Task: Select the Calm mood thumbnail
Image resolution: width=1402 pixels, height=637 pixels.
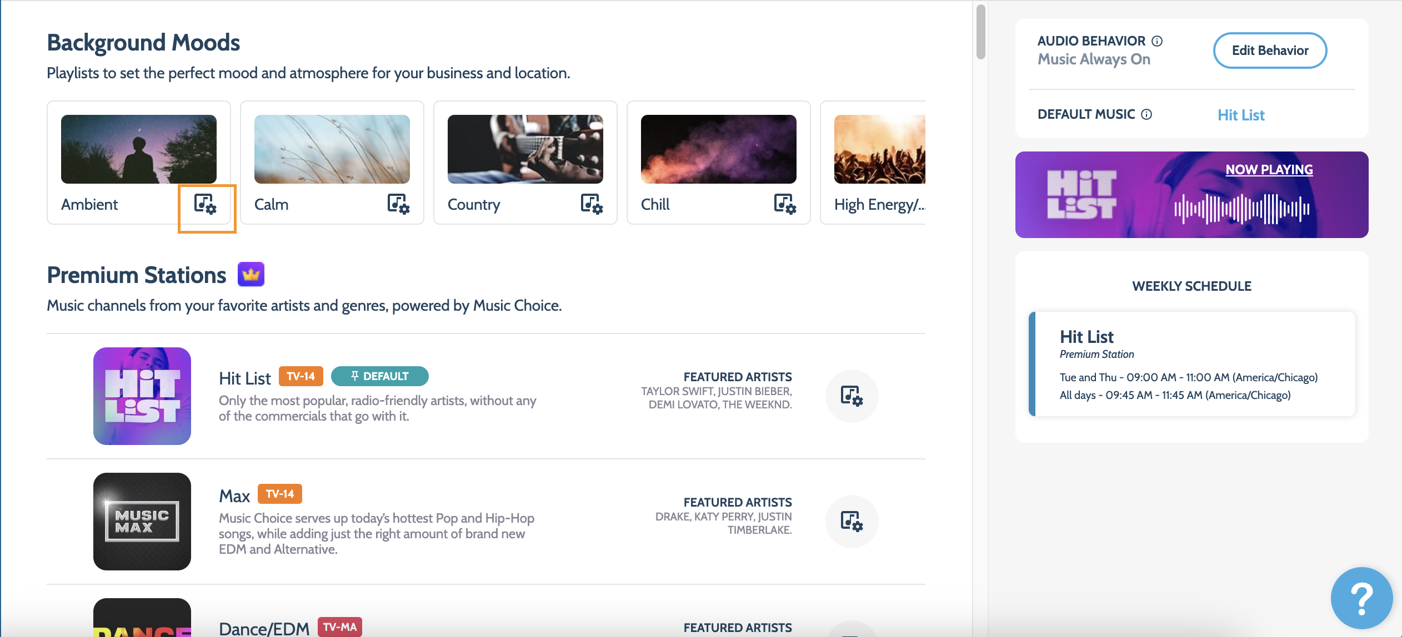Action: (332, 149)
